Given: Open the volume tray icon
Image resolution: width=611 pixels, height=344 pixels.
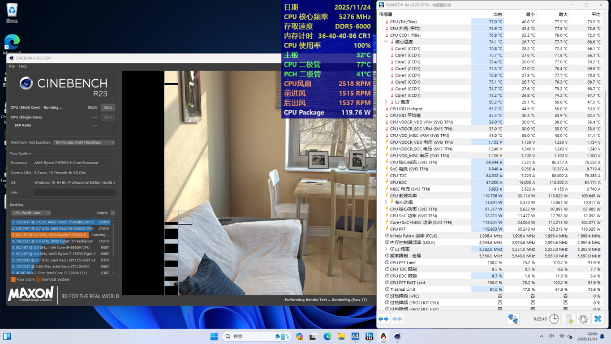Looking at the screenshot, I should [570, 337].
